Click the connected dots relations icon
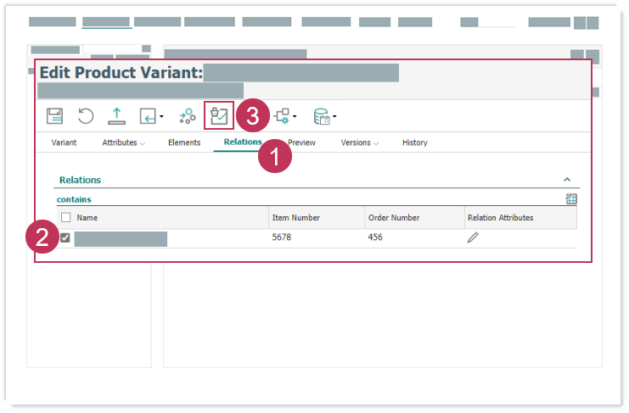This screenshot has height=413, width=629. pos(188,116)
